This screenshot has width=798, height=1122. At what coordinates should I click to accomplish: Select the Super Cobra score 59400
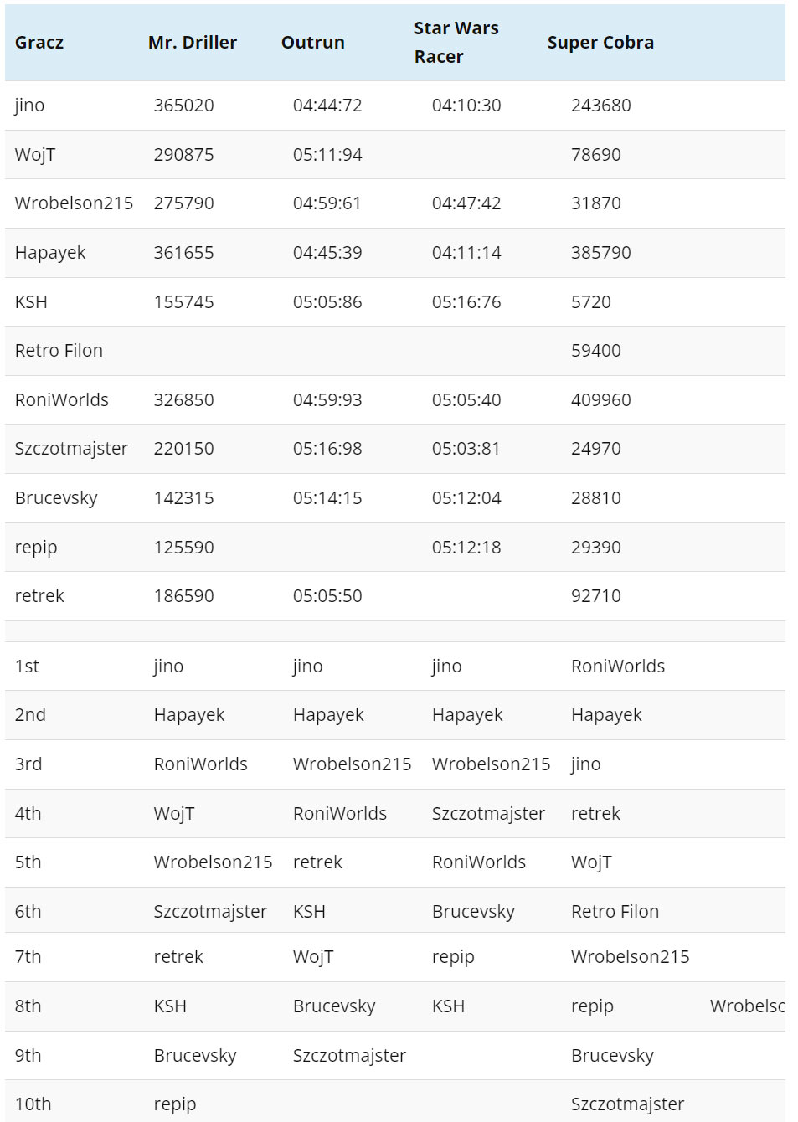tap(595, 351)
